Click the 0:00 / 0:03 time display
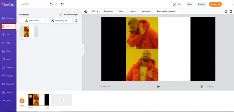234x112 pixels. tap(106, 86)
